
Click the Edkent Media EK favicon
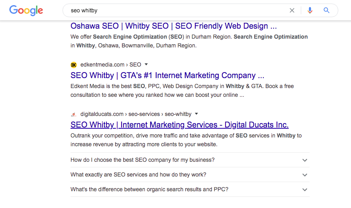(74, 65)
